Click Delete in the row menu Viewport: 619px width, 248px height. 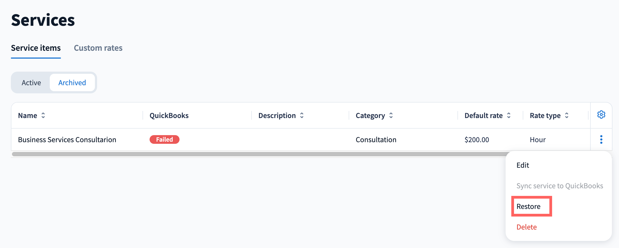coord(527,227)
